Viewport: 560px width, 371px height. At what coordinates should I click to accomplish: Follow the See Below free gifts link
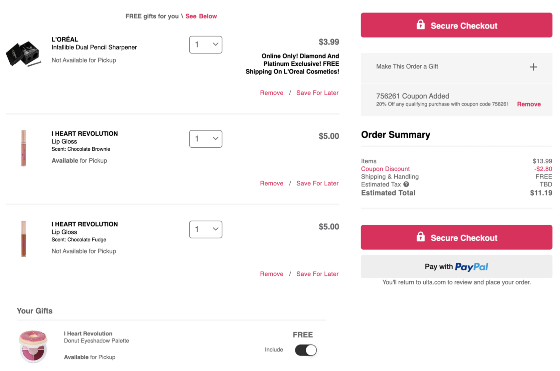coord(201,16)
